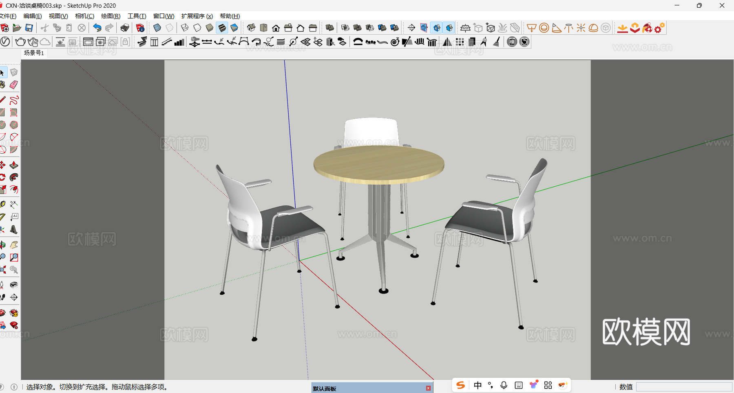The width and height of the screenshot is (734, 393).
Task: Open the 视图(V) menu
Action: (x=58, y=16)
